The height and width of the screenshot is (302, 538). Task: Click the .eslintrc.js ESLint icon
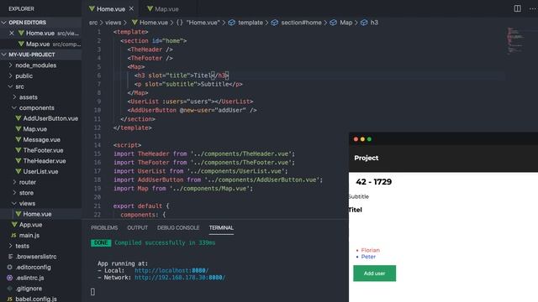10,278
